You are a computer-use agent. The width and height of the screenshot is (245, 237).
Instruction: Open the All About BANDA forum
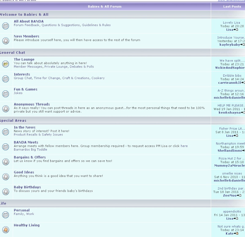29,21
